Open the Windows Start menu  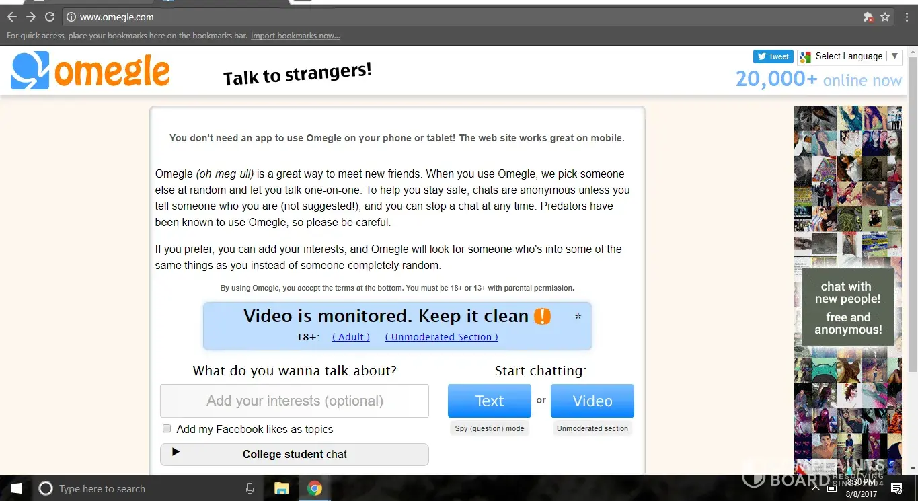[x=15, y=488]
